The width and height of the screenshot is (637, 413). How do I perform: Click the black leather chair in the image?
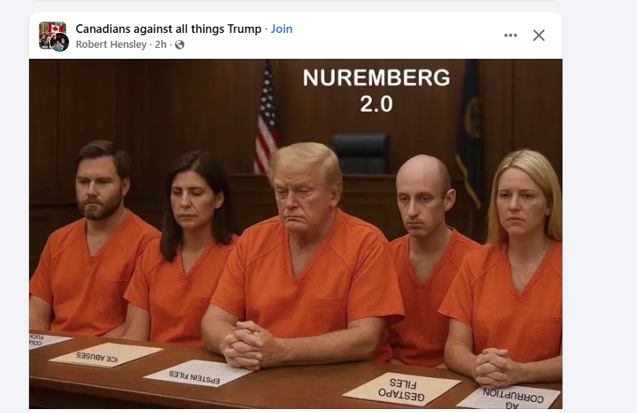(x=361, y=154)
